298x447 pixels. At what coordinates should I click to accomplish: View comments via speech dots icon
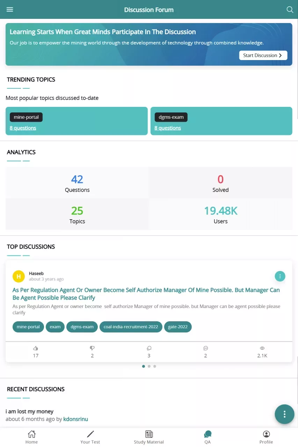(205, 348)
